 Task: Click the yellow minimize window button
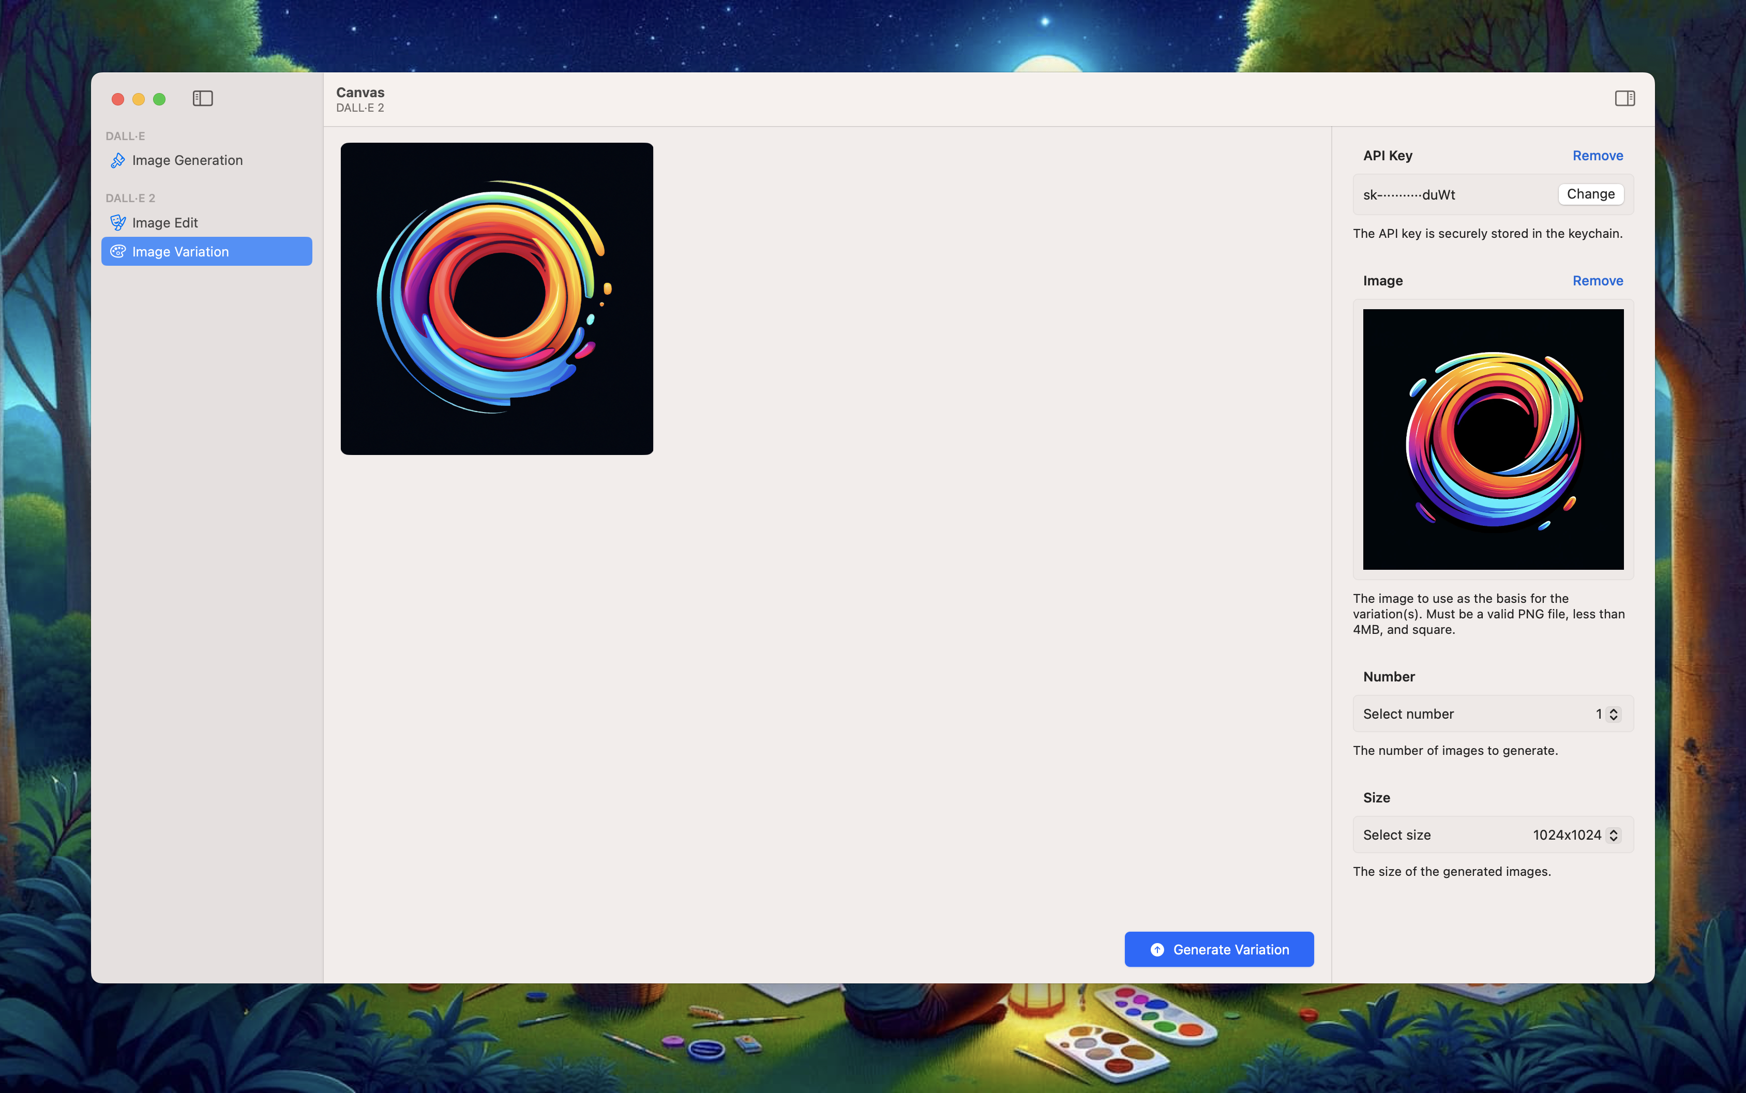pyautogui.click(x=139, y=99)
